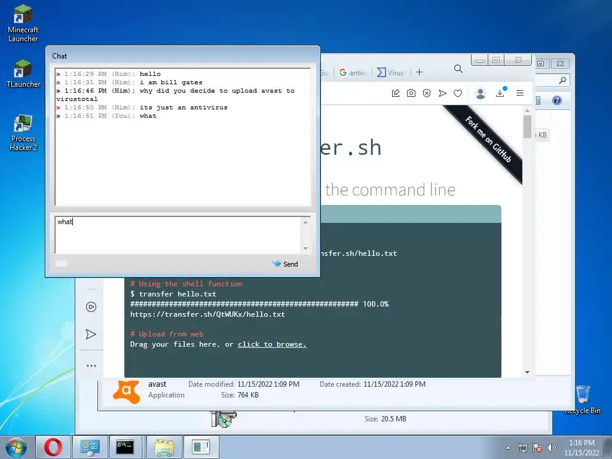Click the Send button in Chat

[285, 264]
